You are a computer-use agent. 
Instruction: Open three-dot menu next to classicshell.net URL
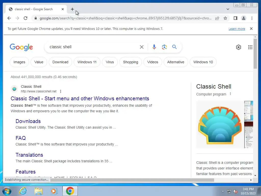tap(61, 91)
